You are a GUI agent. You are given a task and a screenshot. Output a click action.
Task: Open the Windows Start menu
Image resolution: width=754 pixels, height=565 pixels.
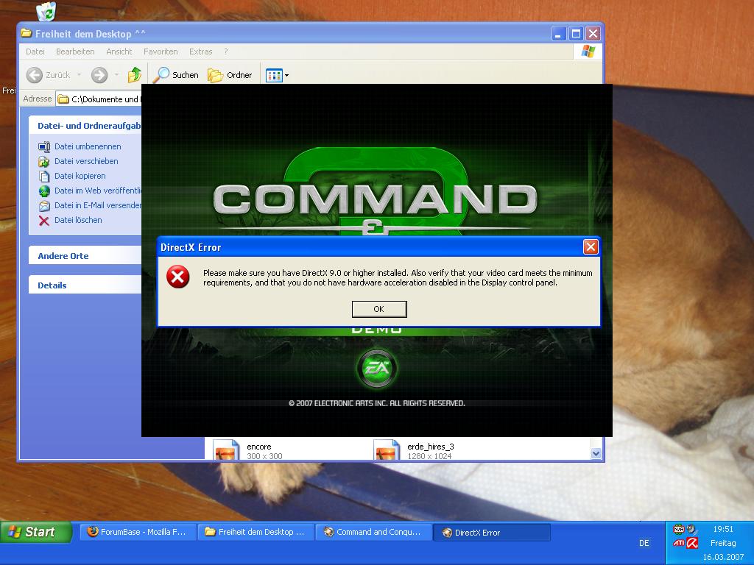[x=36, y=532]
